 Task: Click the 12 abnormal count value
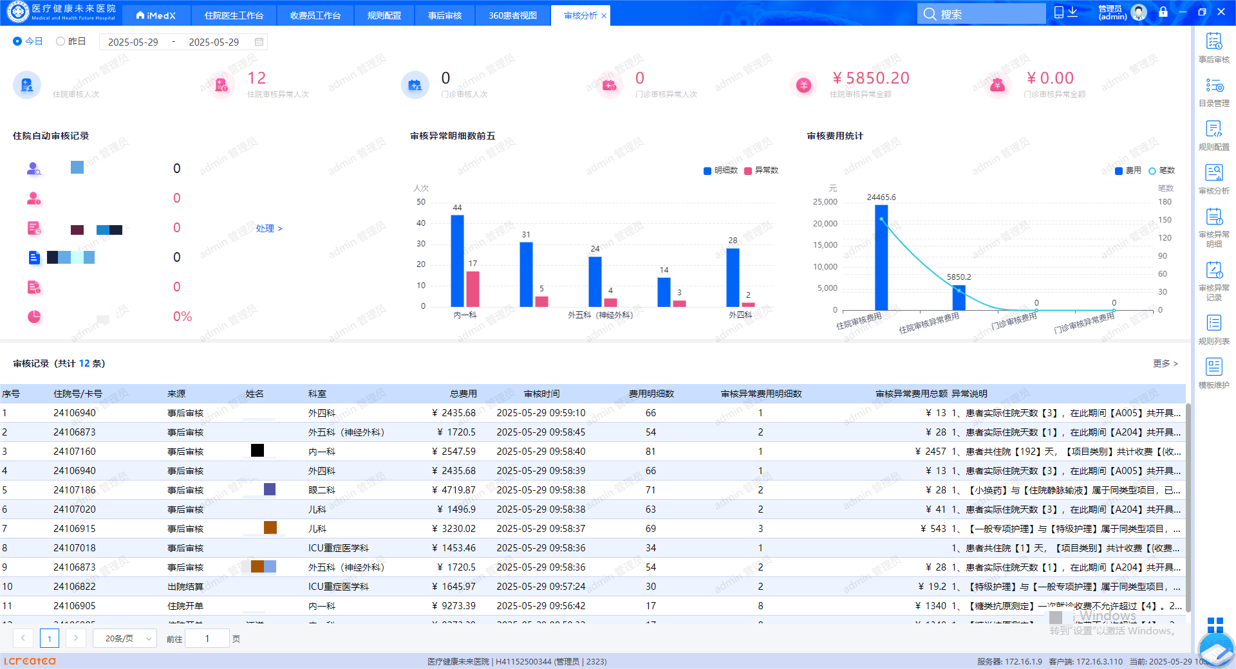coord(256,78)
